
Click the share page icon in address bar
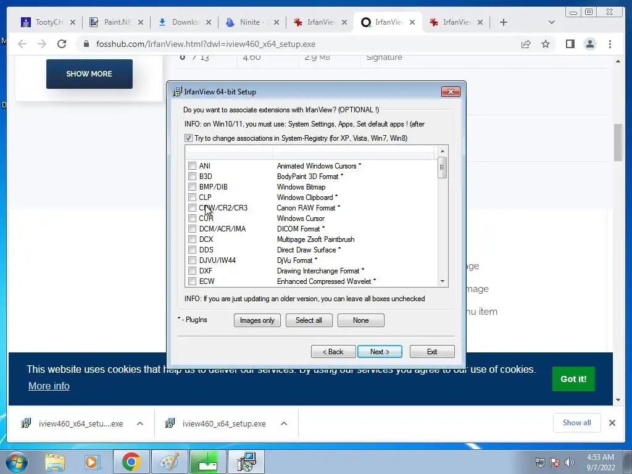coord(526,44)
